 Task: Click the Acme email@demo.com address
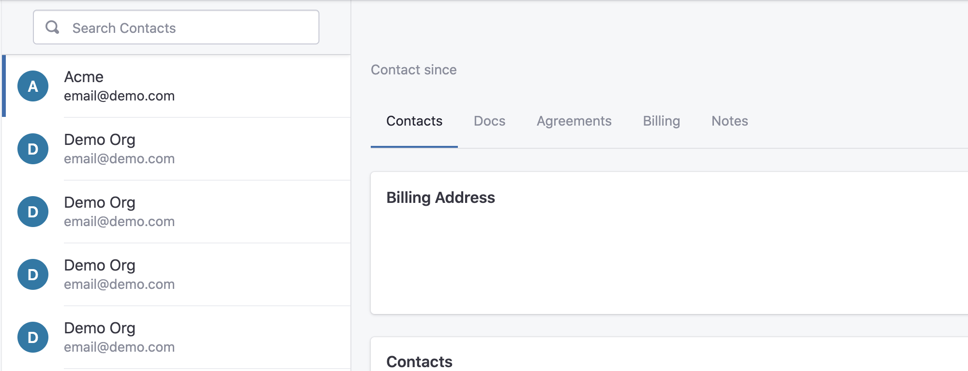tap(119, 96)
